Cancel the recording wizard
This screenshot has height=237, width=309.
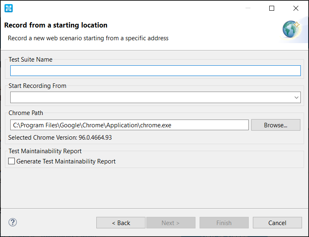pos(277,223)
